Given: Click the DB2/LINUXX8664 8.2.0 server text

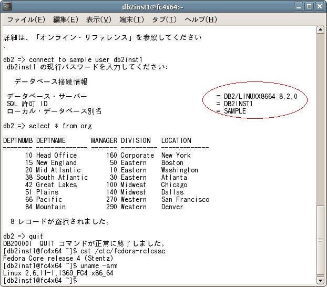Looking at the screenshot, I should click(x=261, y=97).
